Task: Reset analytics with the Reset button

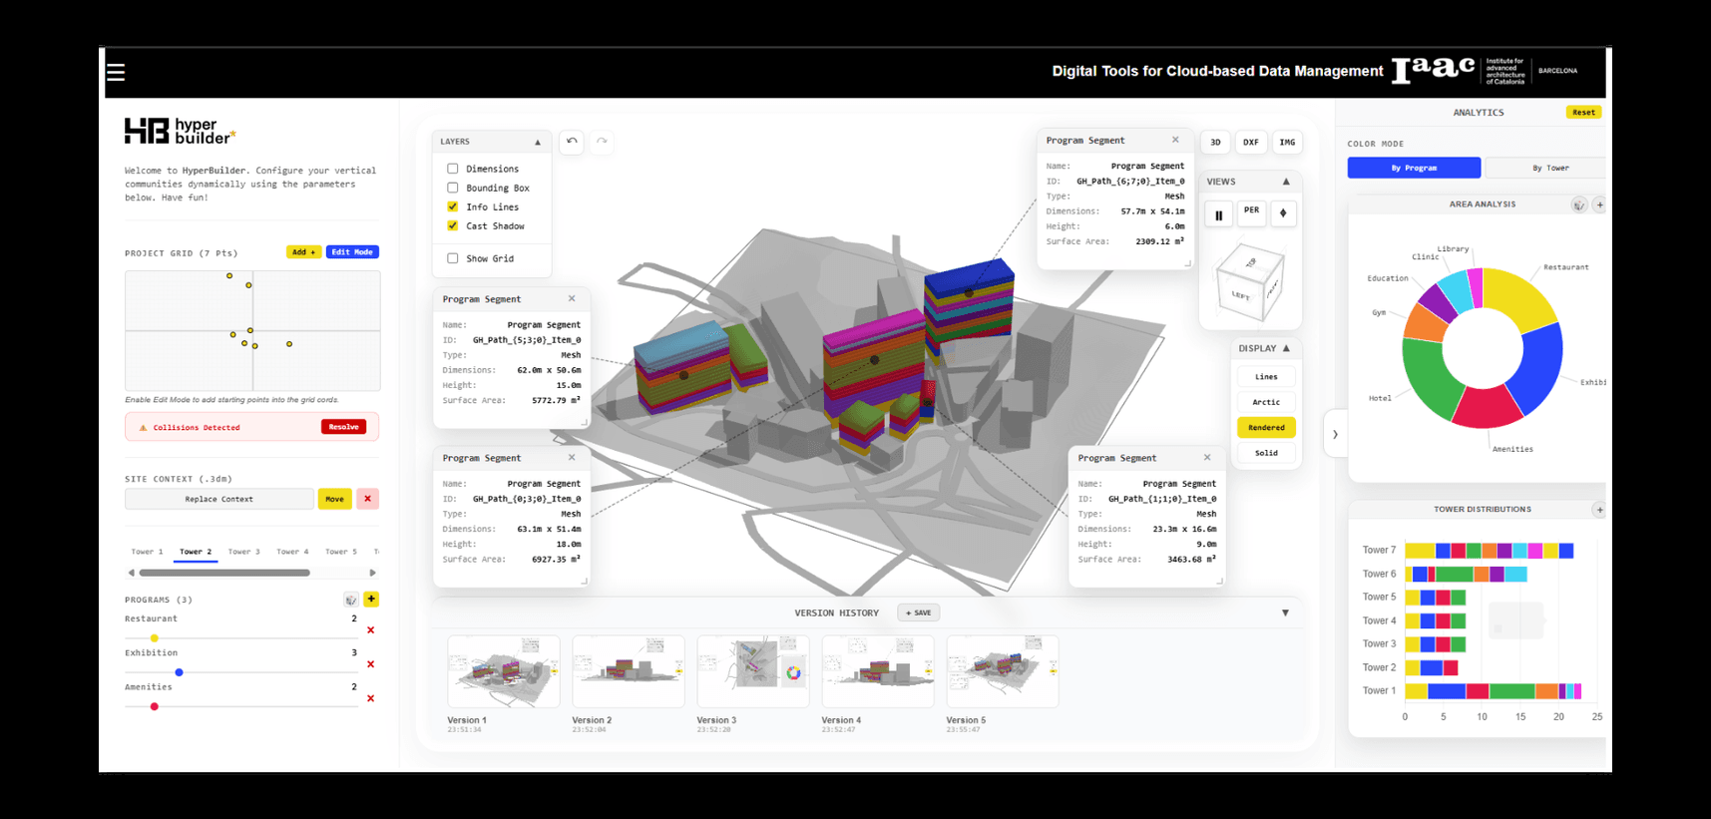Action: 1583,112
